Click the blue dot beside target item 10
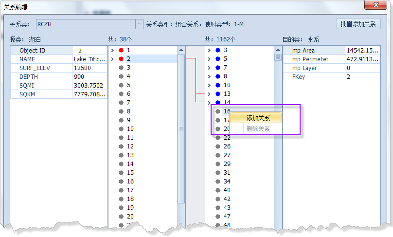 [x=218, y=85]
